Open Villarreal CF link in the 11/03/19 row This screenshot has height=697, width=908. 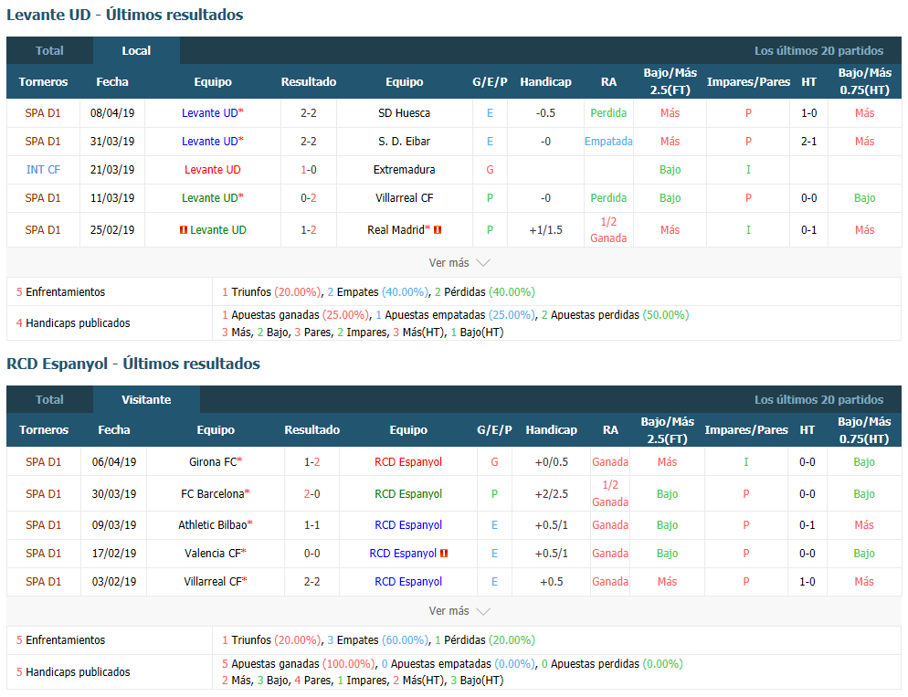click(x=404, y=198)
